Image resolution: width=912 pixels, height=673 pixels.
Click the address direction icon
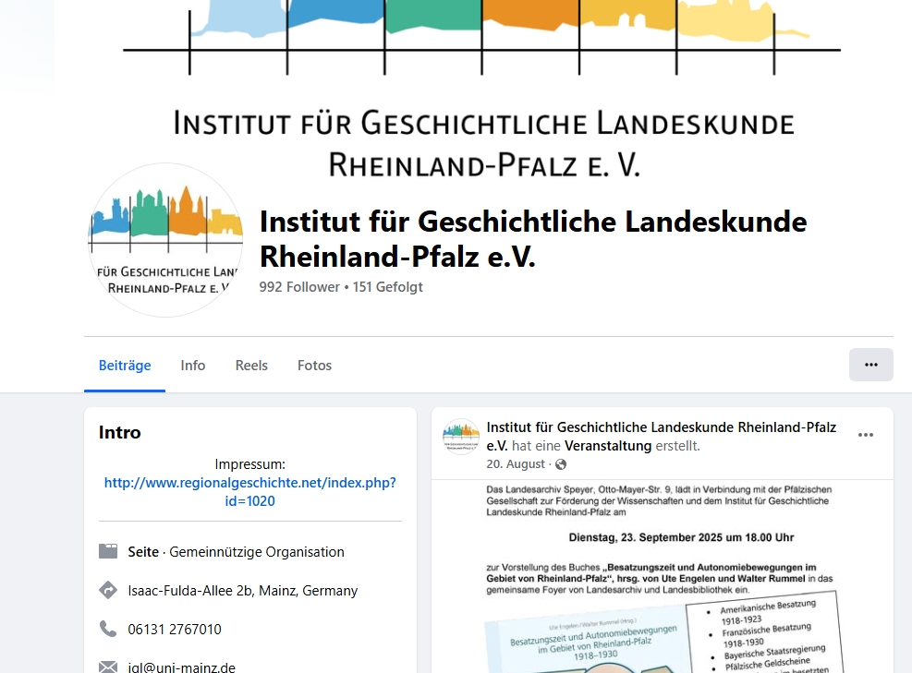pyautogui.click(x=108, y=590)
